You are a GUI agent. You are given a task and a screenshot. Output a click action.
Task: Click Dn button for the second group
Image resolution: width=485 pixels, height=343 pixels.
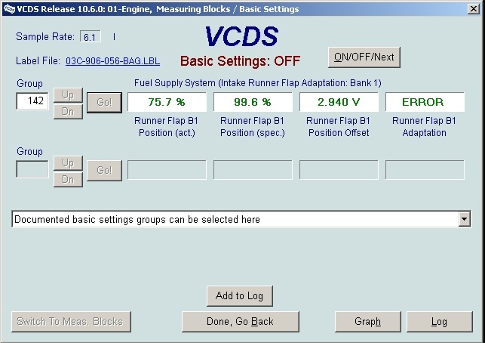click(68, 180)
